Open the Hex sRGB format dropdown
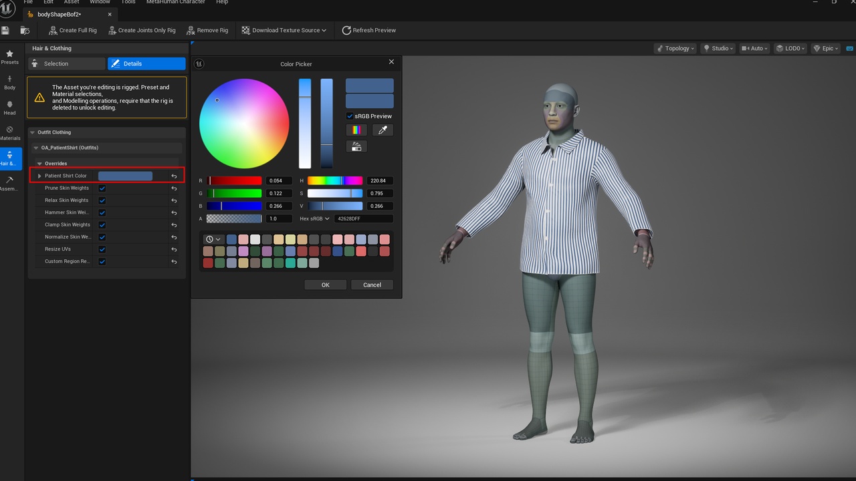The width and height of the screenshot is (856, 481). (314, 219)
